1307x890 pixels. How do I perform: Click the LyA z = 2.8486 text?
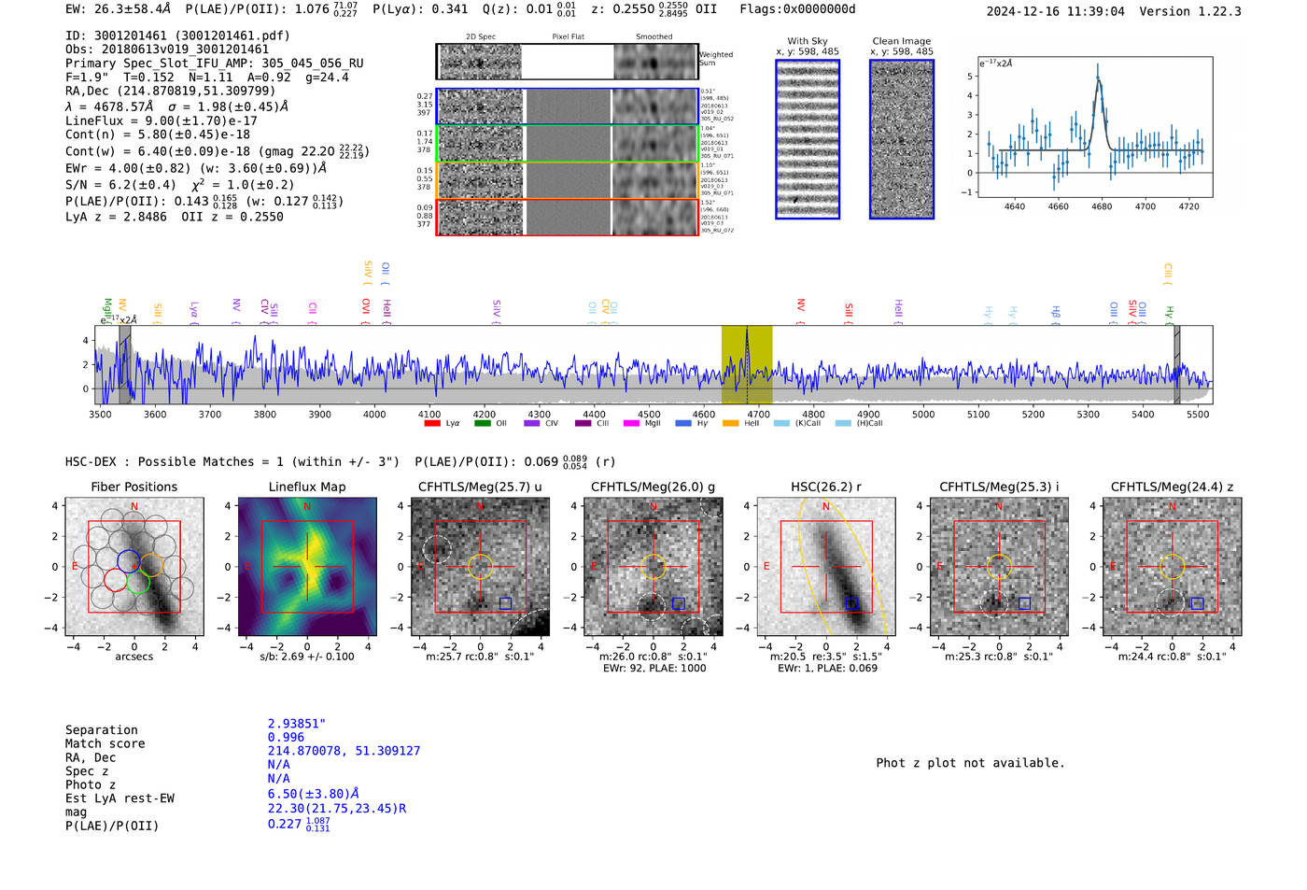116,217
